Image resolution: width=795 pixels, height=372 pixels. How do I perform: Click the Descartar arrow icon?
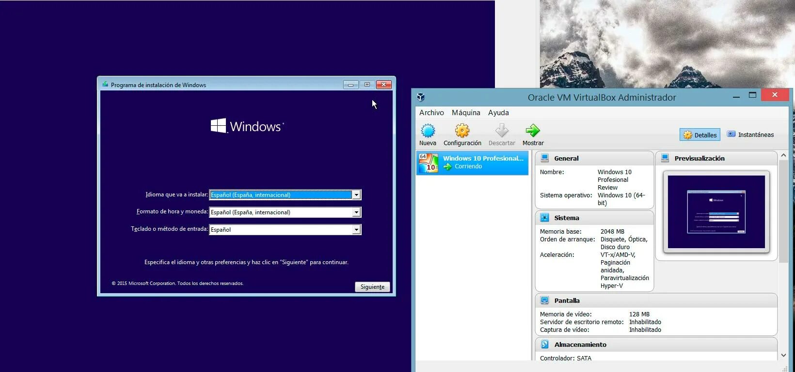point(502,131)
